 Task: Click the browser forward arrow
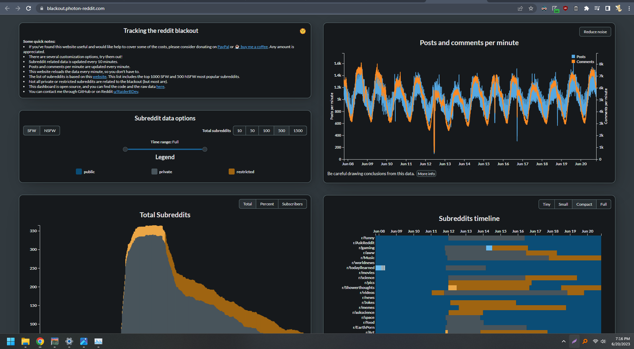click(18, 8)
